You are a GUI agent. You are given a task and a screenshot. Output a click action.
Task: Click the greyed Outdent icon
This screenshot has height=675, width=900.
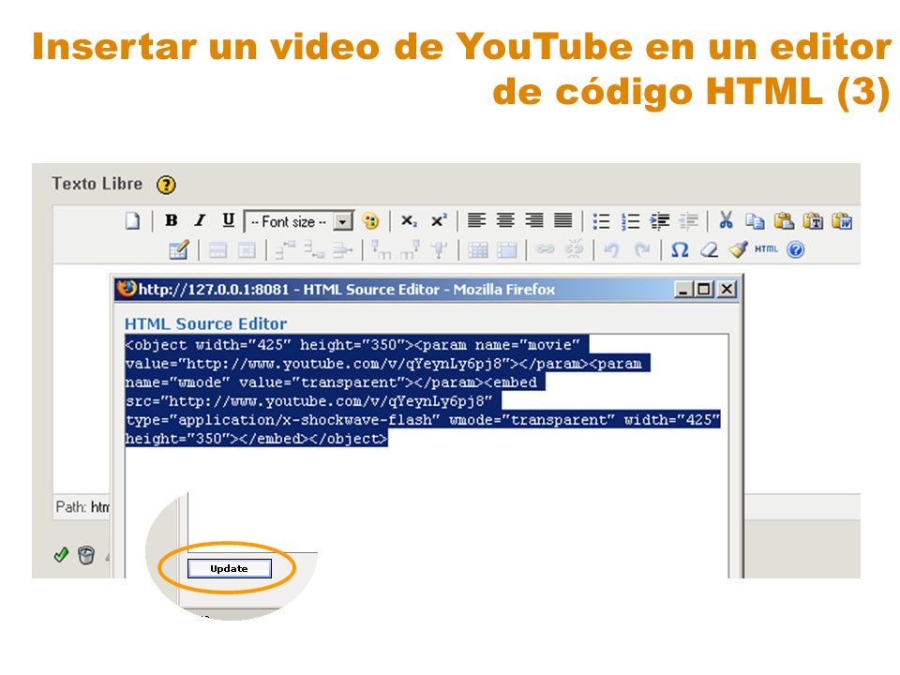point(688,221)
